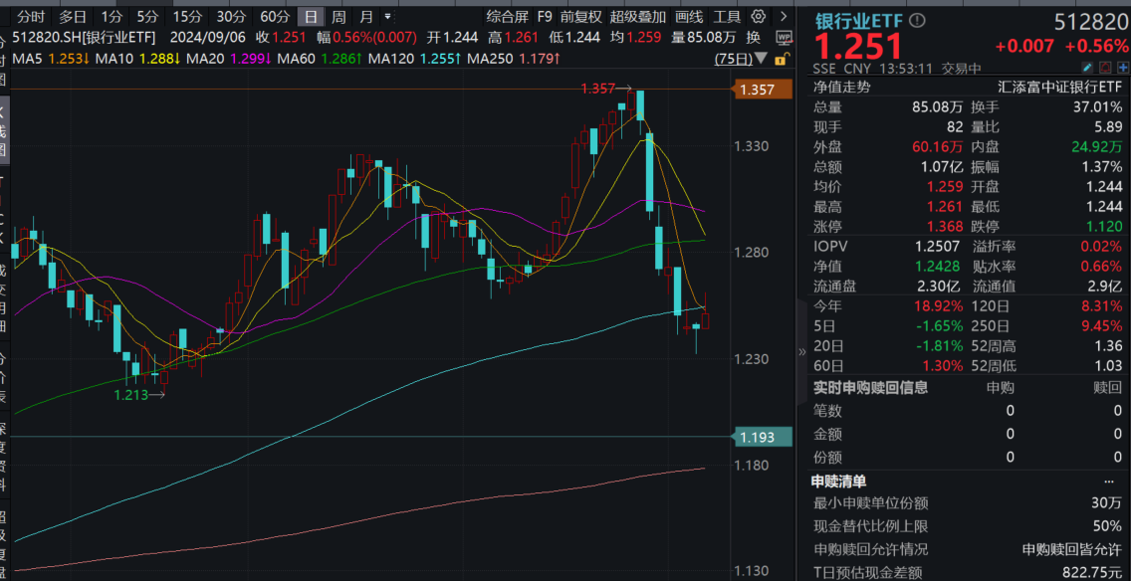The image size is (1131, 581).
Task: Click the 换 turnover label
Action: click(753, 38)
